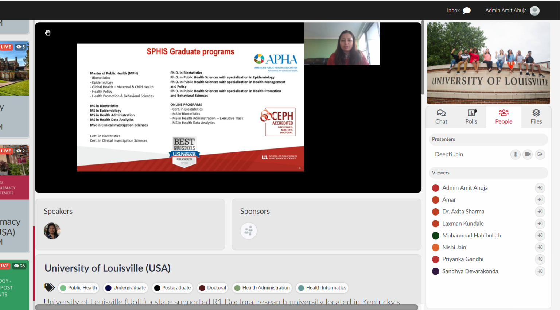The image size is (560, 310).
Task: Select the Postgraduate tag
Action: [x=172, y=288]
